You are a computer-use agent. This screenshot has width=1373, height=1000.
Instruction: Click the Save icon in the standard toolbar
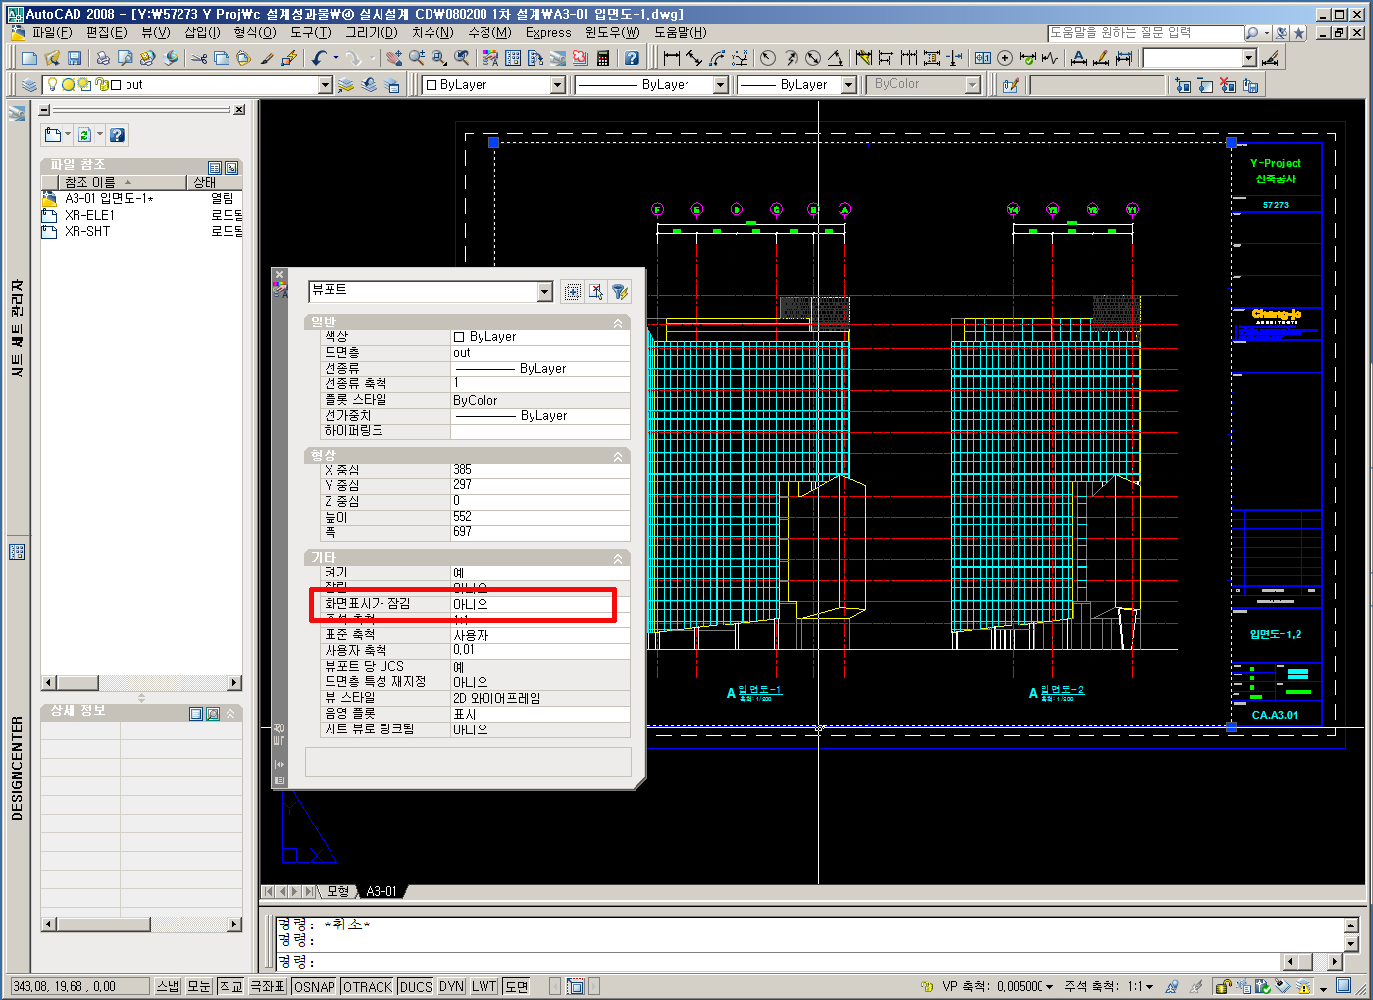75,59
